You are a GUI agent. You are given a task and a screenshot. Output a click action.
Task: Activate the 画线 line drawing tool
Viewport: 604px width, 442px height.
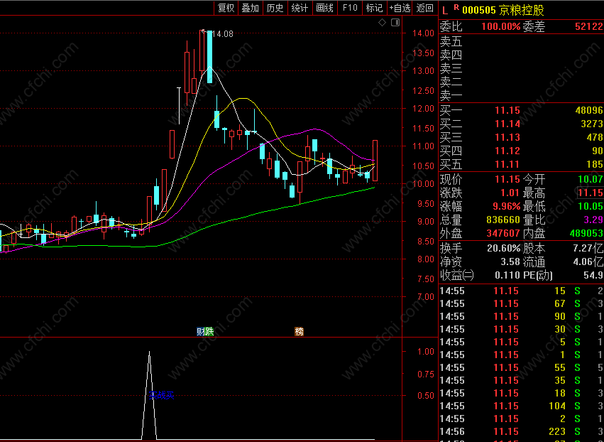click(325, 8)
